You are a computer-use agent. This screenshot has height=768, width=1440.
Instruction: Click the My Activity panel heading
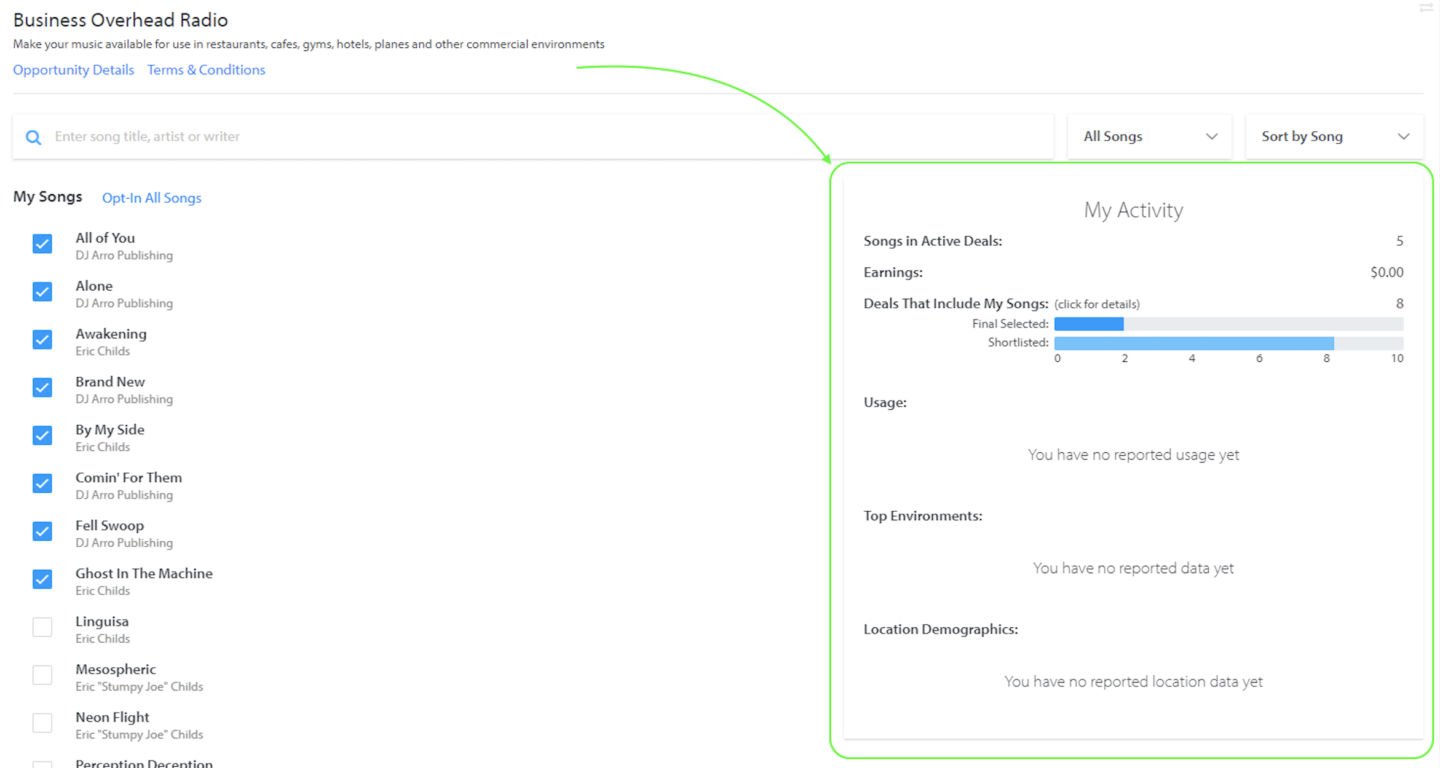pyautogui.click(x=1133, y=210)
